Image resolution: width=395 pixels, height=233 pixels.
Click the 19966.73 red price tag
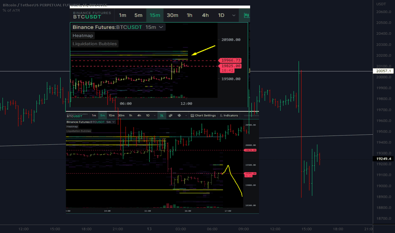pos(231,60)
